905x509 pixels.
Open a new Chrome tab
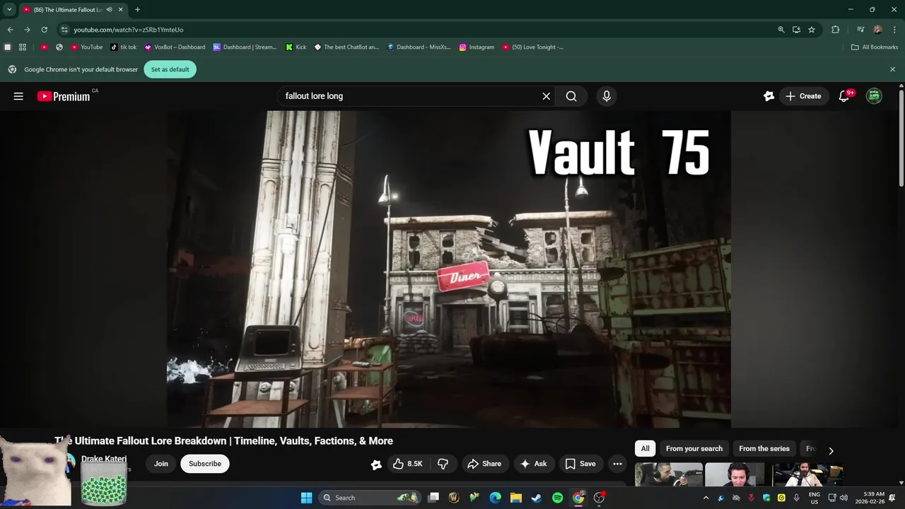(137, 10)
